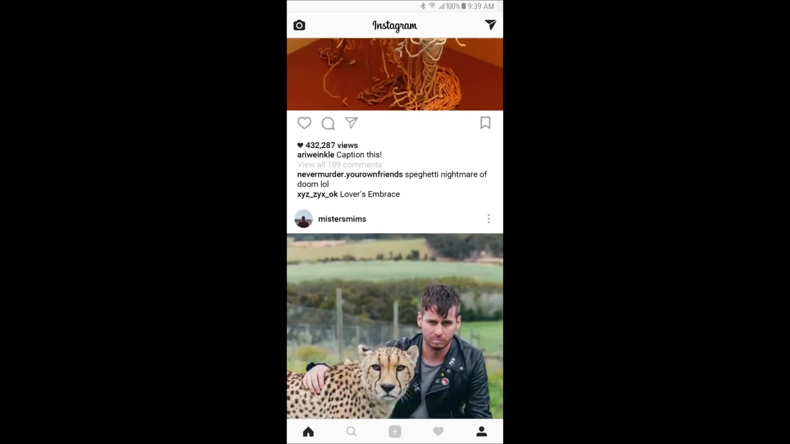Open the nevermurder.yourownfriends commenter profile
Viewport: 790px width, 444px height.
(x=350, y=175)
